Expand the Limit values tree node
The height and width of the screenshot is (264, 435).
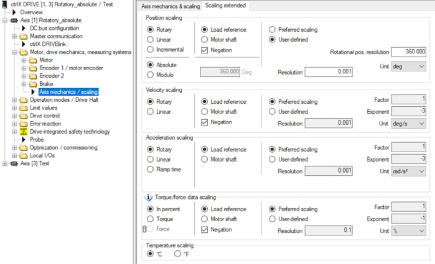[x=14, y=107]
